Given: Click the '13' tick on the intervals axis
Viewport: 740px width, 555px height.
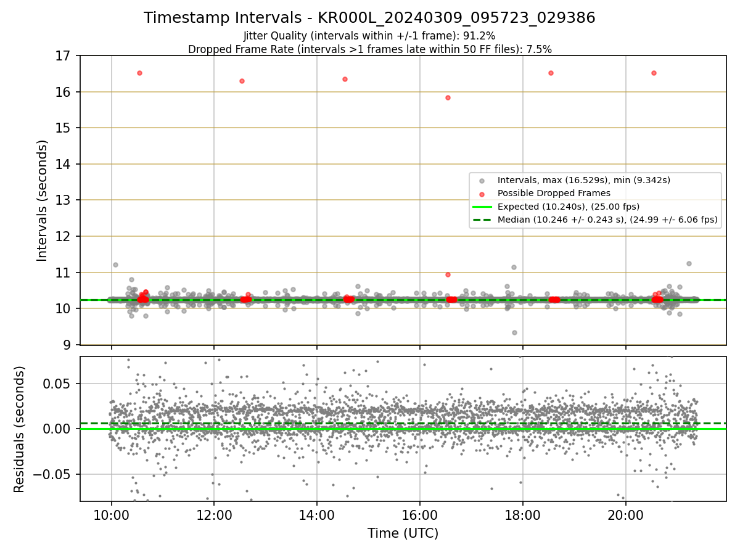Looking at the screenshot, I should click(x=64, y=200).
